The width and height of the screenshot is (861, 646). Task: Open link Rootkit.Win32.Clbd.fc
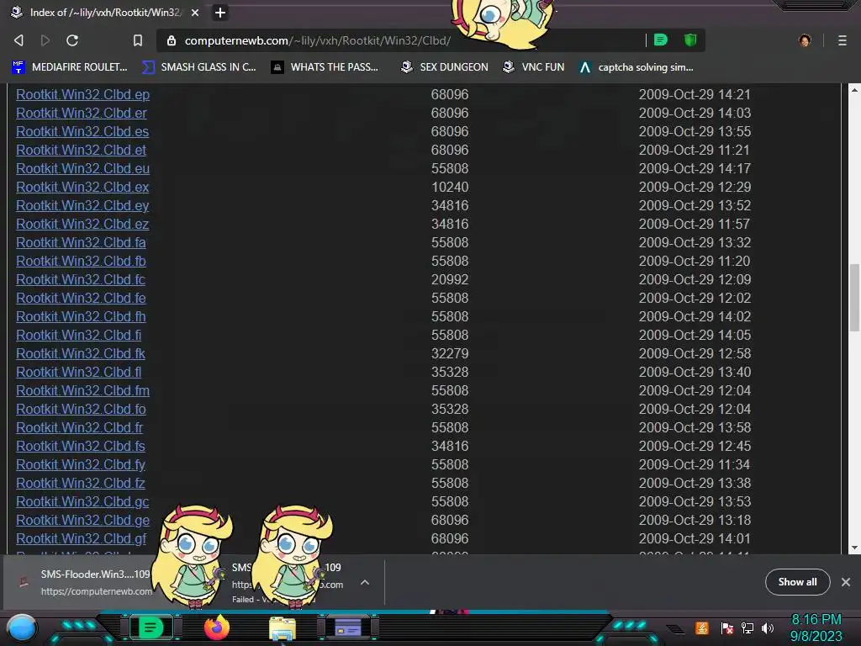coord(81,279)
